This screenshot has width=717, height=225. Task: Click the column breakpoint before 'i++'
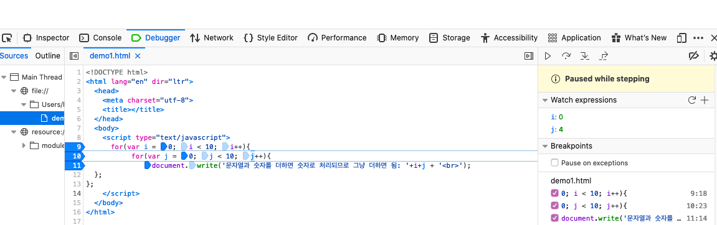point(226,147)
